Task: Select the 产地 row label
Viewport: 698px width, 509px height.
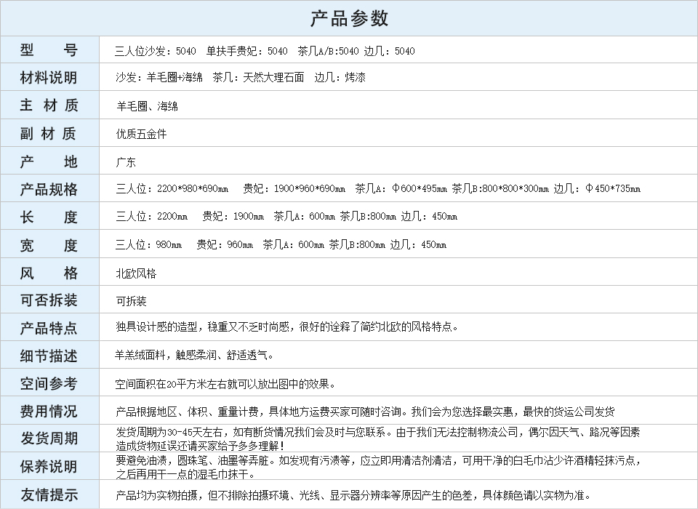Action: point(49,161)
